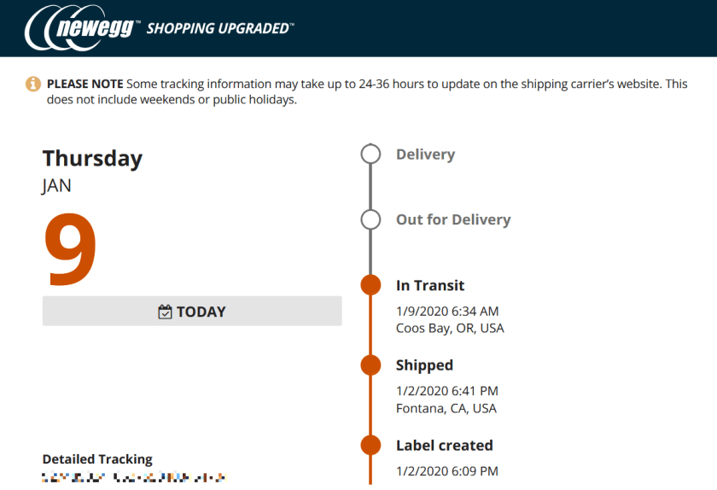The width and height of the screenshot is (717, 490).
Task: Open the blurred tracking number under Detailed Tracking
Action: pyautogui.click(x=134, y=477)
